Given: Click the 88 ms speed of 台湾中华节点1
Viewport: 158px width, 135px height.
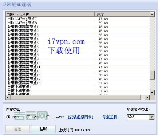Looking at the screenshot, I should pos(103,87).
